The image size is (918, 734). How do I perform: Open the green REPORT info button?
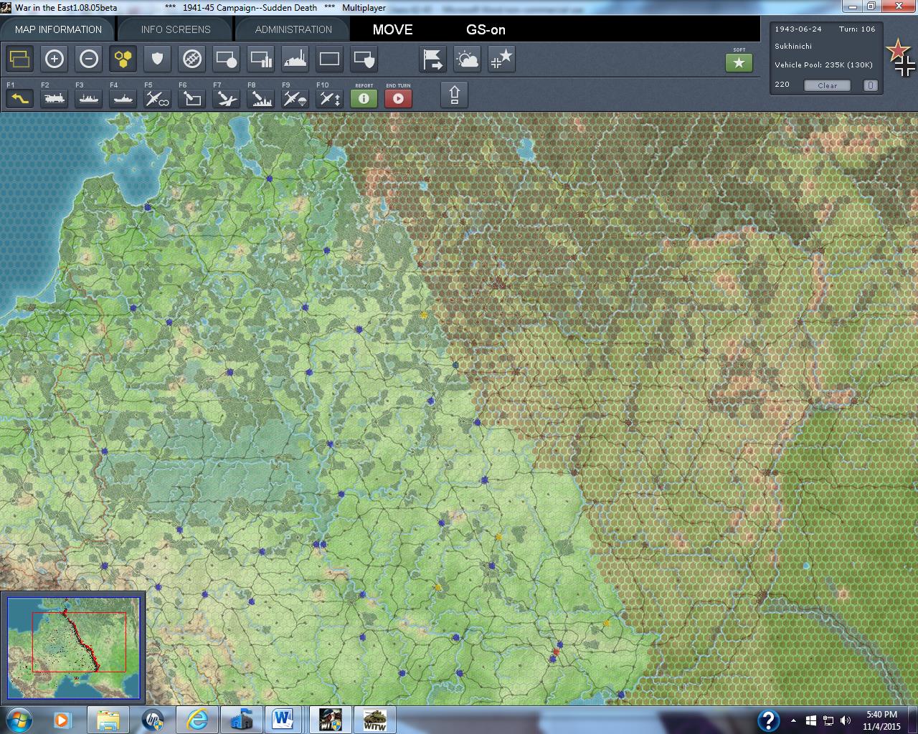(364, 98)
